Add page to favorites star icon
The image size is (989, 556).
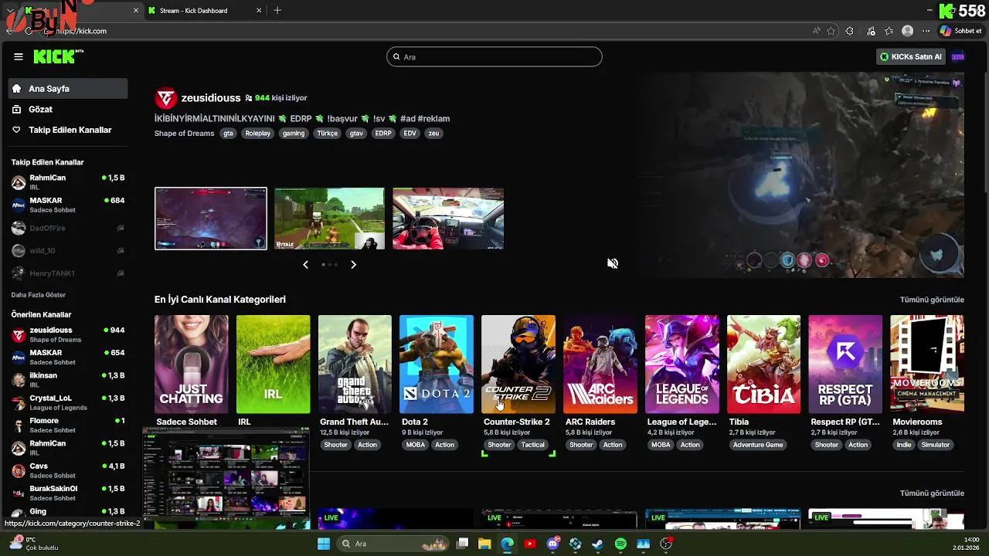click(x=831, y=31)
